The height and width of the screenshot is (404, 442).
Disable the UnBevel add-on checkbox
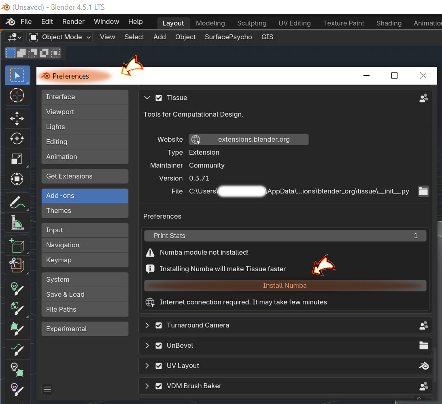click(159, 346)
